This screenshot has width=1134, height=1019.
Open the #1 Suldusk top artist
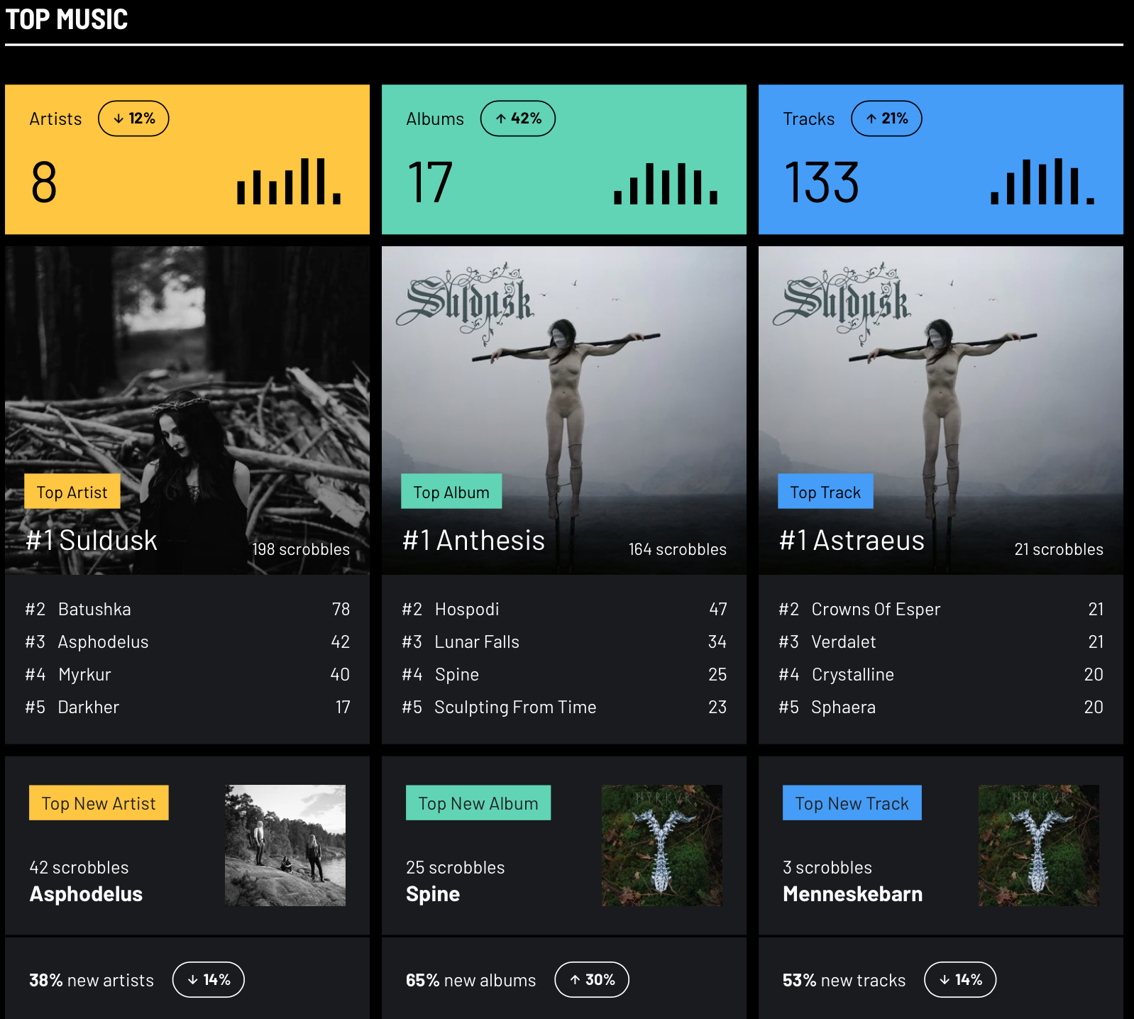tap(92, 541)
